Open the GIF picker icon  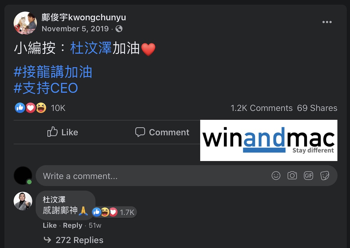click(308, 176)
